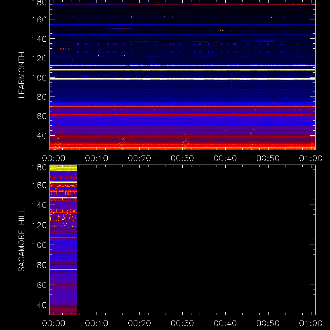Click 00:50 time label under Learmonth plot
The image size is (330, 330).
pos(268,158)
